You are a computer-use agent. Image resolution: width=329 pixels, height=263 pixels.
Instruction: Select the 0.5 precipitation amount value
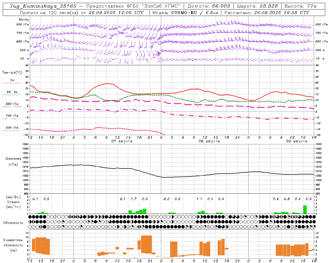pos(46,199)
